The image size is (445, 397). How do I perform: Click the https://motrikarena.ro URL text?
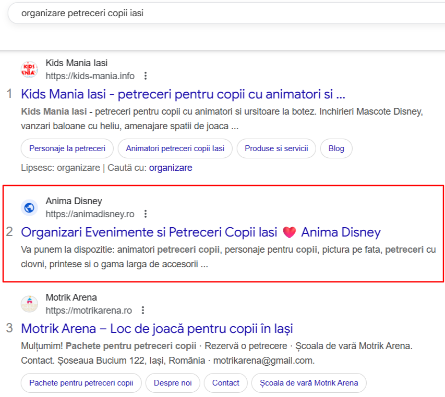click(x=89, y=311)
